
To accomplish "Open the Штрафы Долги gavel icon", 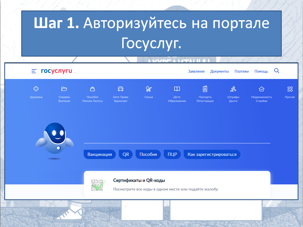I will pyautogui.click(x=233, y=89).
